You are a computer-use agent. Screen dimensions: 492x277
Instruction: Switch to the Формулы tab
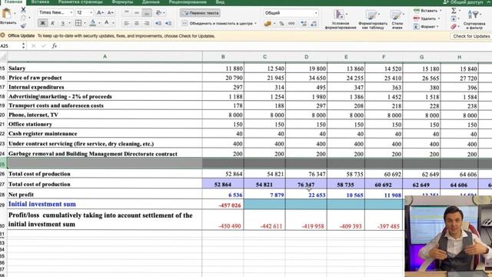pos(122,2)
